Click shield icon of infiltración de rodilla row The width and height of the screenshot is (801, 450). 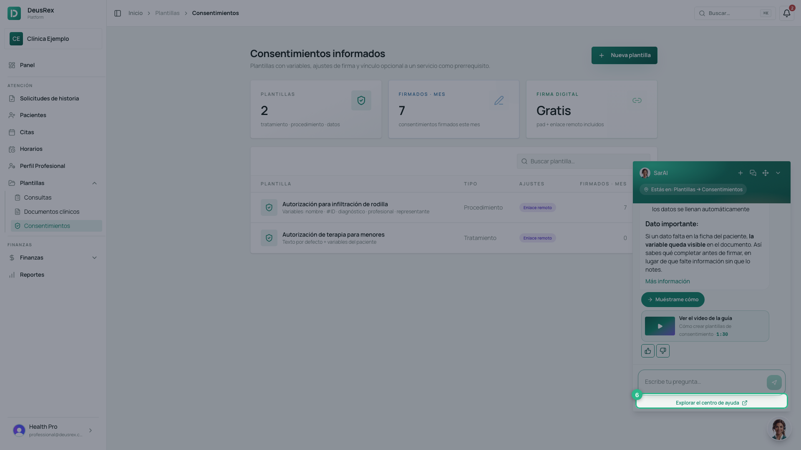click(x=269, y=207)
